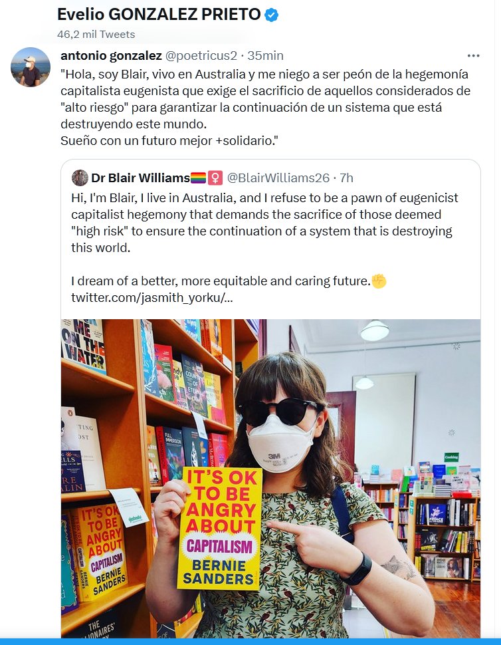Open the three-dot more options menu
This screenshot has height=645, width=501.
[474, 56]
